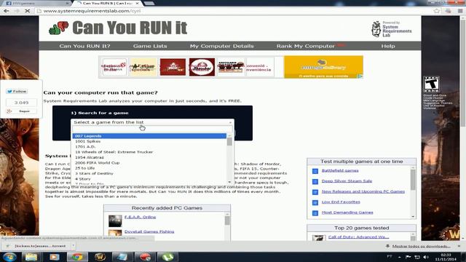
Task: Click game list scroll down arrow
Action: 229,182
